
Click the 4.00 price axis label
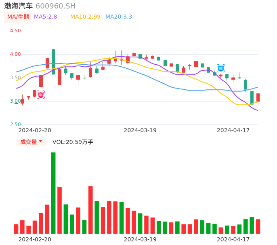[x=15, y=54]
